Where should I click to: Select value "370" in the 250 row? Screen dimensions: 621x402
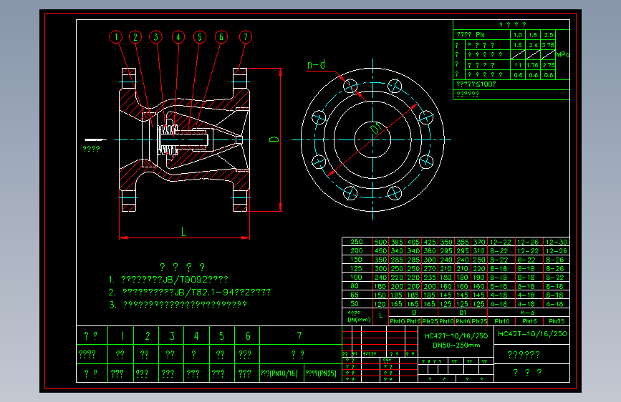[x=478, y=242]
